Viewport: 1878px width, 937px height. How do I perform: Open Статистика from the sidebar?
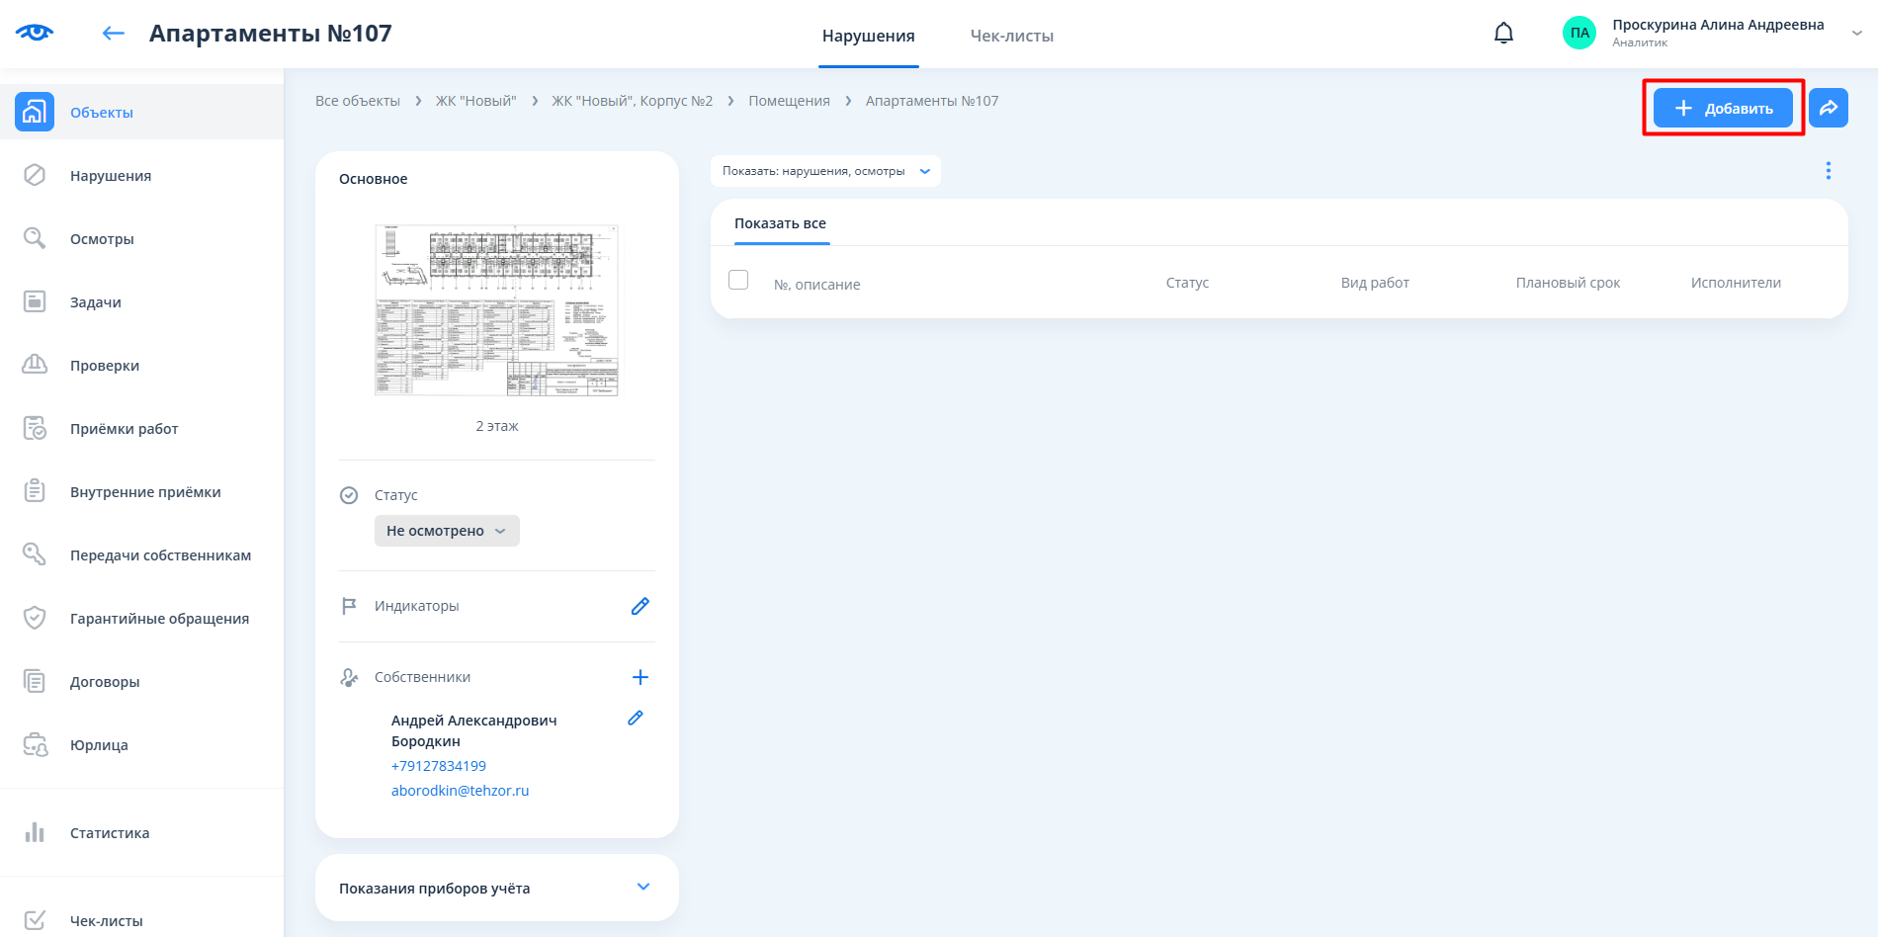pos(110,833)
